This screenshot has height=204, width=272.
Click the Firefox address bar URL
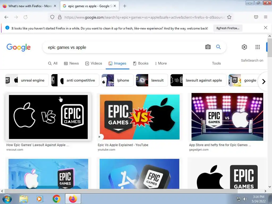[x=144, y=17]
